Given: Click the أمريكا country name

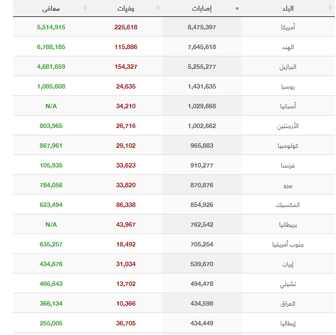Looking at the screenshot, I should pos(288,27).
